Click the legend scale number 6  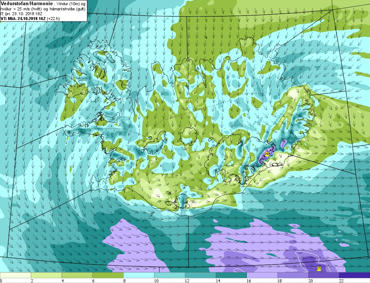click(94, 281)
